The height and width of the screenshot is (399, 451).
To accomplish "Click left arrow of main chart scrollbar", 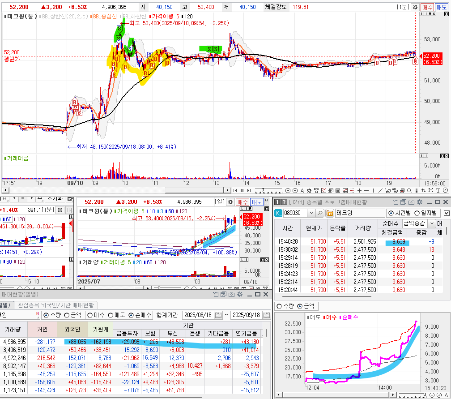I will [x=5, y=190].
